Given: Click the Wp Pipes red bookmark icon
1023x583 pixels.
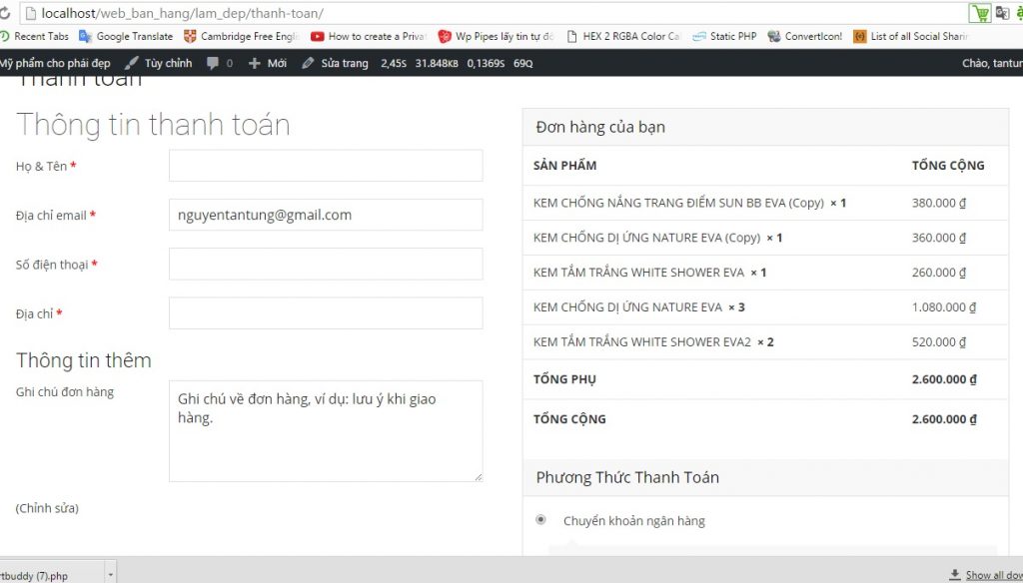Looking at the screenshot, I should click(445, 37).
